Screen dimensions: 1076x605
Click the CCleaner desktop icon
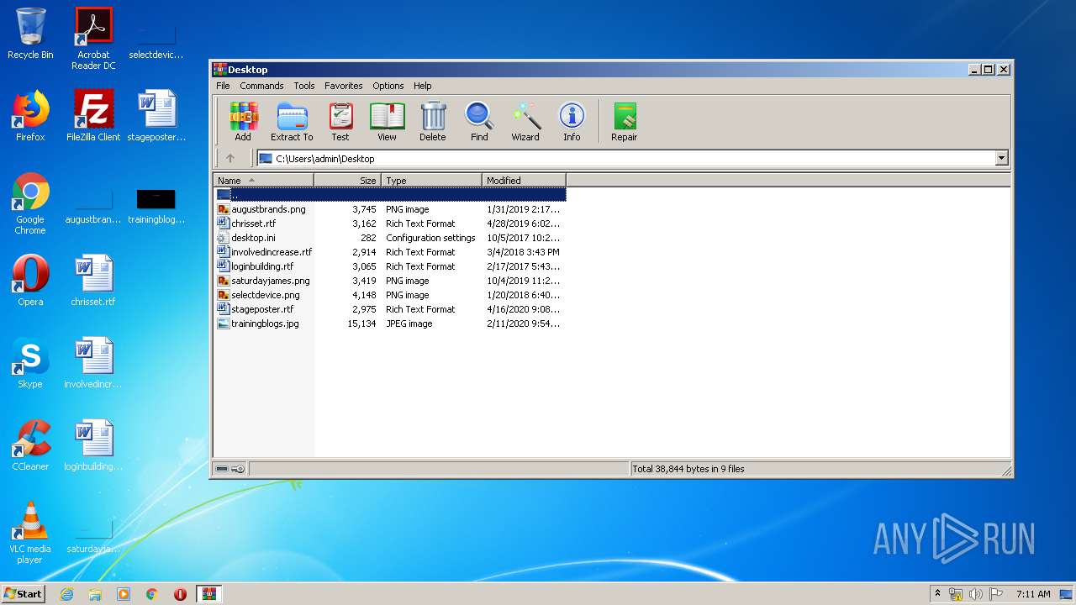click(30, 445)
